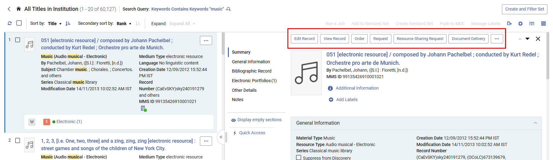Open the settings gear for record customization
Viewport: 553px width, 160px height.
(x=520, y=24)
